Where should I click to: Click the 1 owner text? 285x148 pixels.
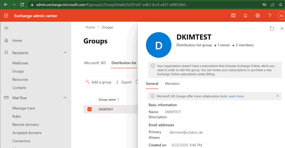[224, 45]
